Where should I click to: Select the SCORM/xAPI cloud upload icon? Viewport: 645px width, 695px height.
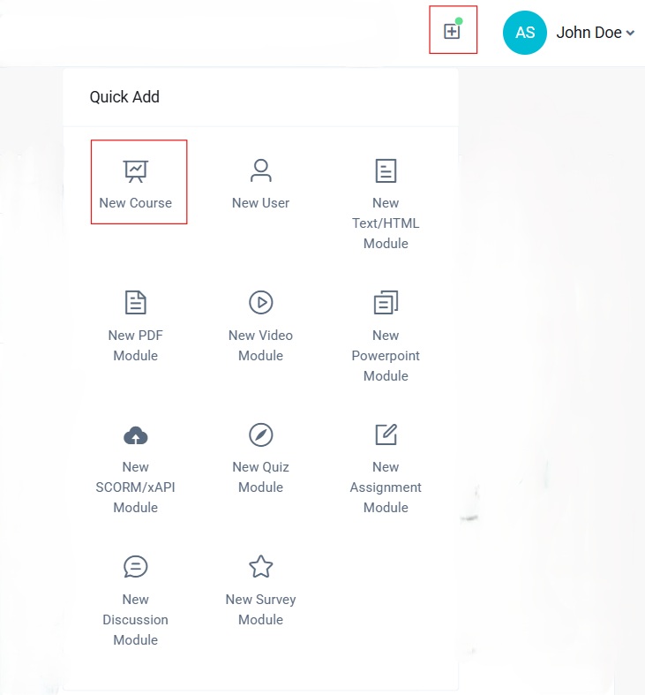[x=136, y=435]
